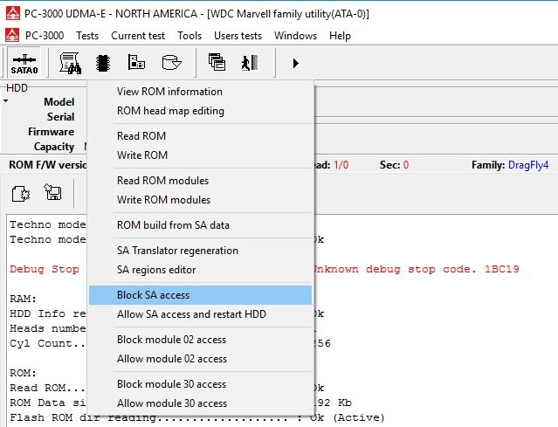558x427 pixels.
Task: Open the drive ID inspection toolbar icon
Action: [x=70, y=63]
